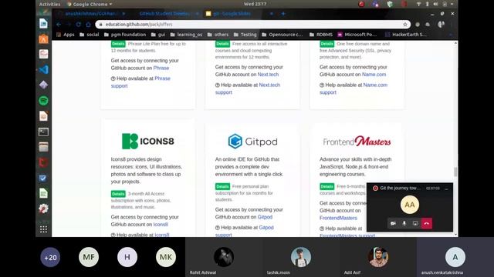Click the round extension icon beside the star
Screen dimensions: 494x277
(418, 24)
